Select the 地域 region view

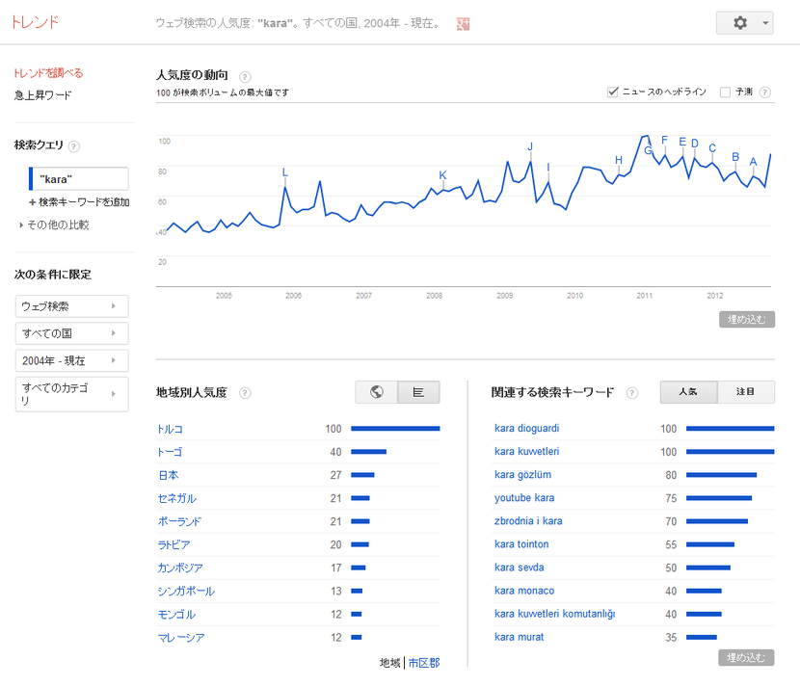pos(389,663)
